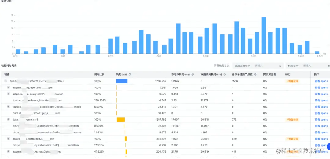Click the 775 deepest node count cell
This screenshot has width=330, height=159.
click(234, 120)
